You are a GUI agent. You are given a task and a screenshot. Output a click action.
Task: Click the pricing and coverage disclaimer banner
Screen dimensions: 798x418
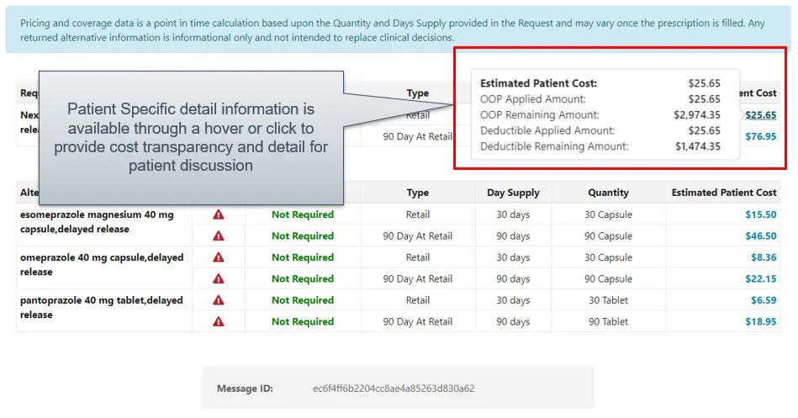tap(398, 29)
